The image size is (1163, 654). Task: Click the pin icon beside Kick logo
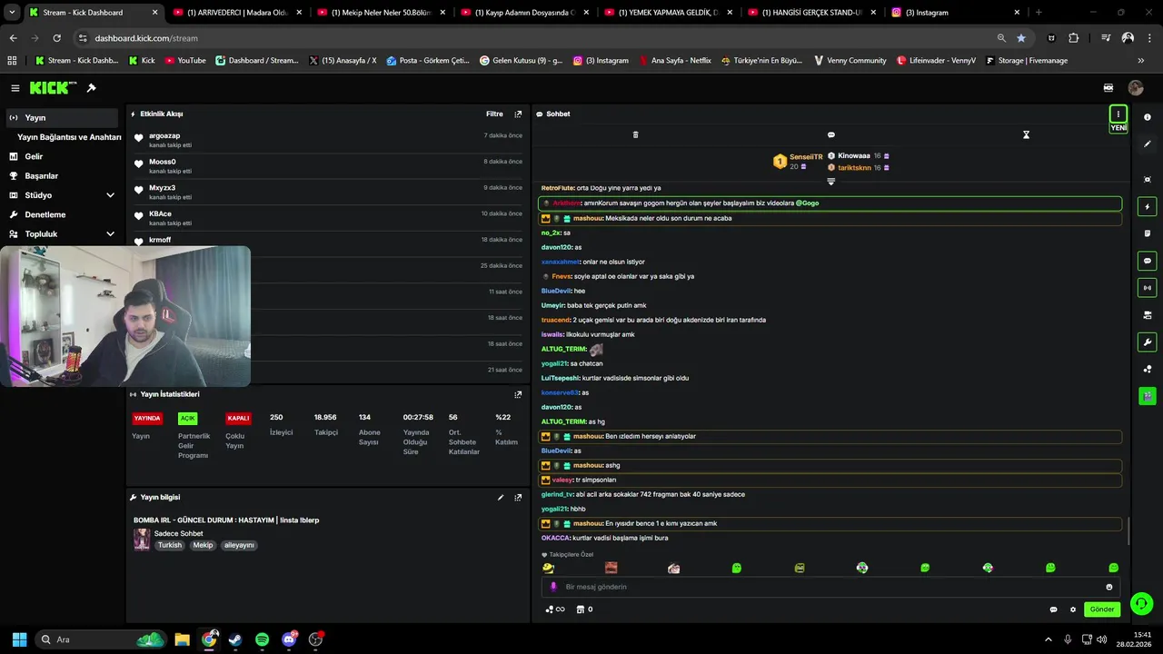[x=92, y=88]
